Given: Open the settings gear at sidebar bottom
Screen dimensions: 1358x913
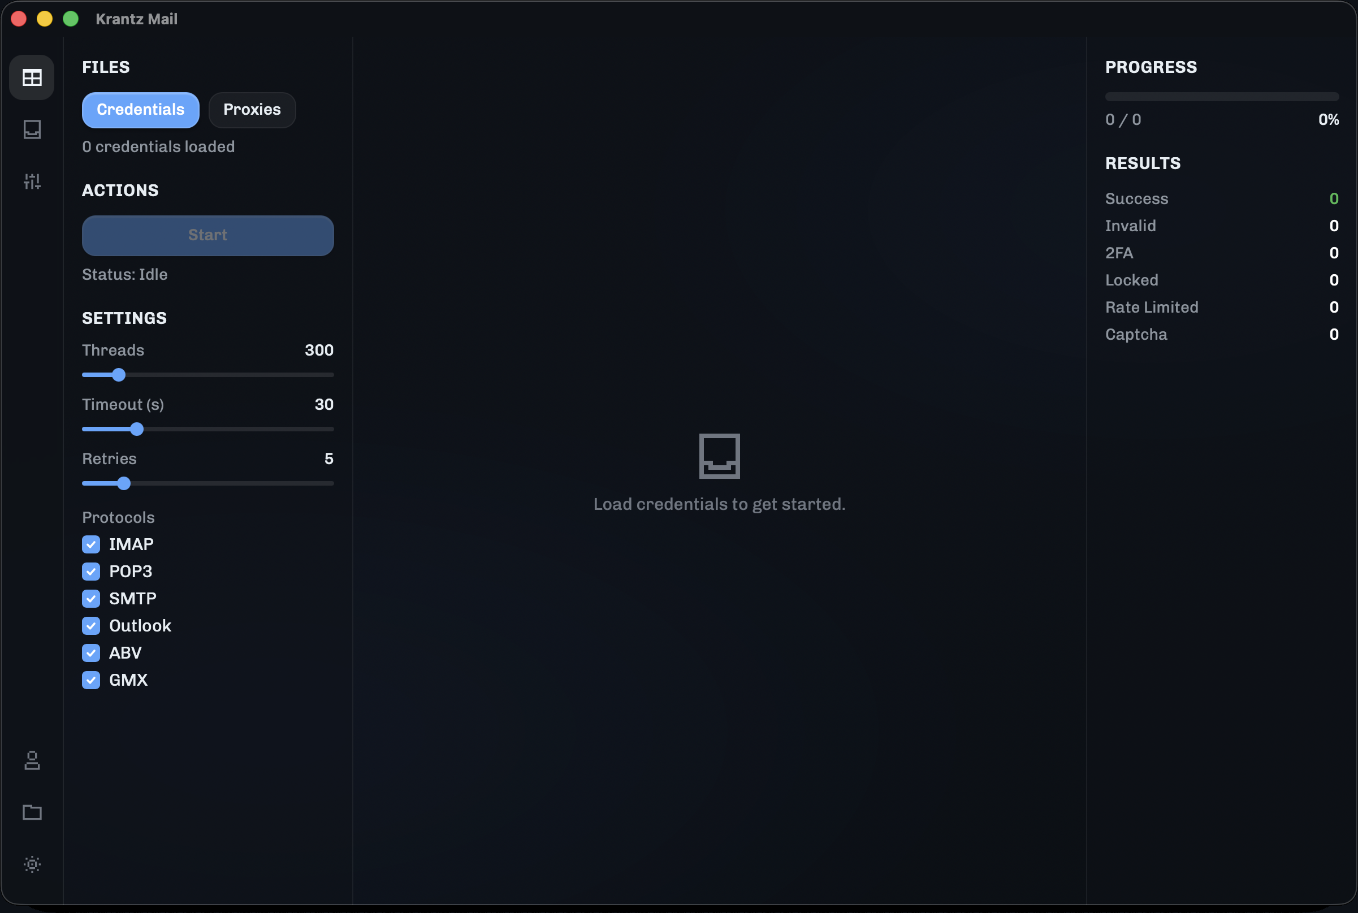Looking at the screenshot, I should coord(32,864).
